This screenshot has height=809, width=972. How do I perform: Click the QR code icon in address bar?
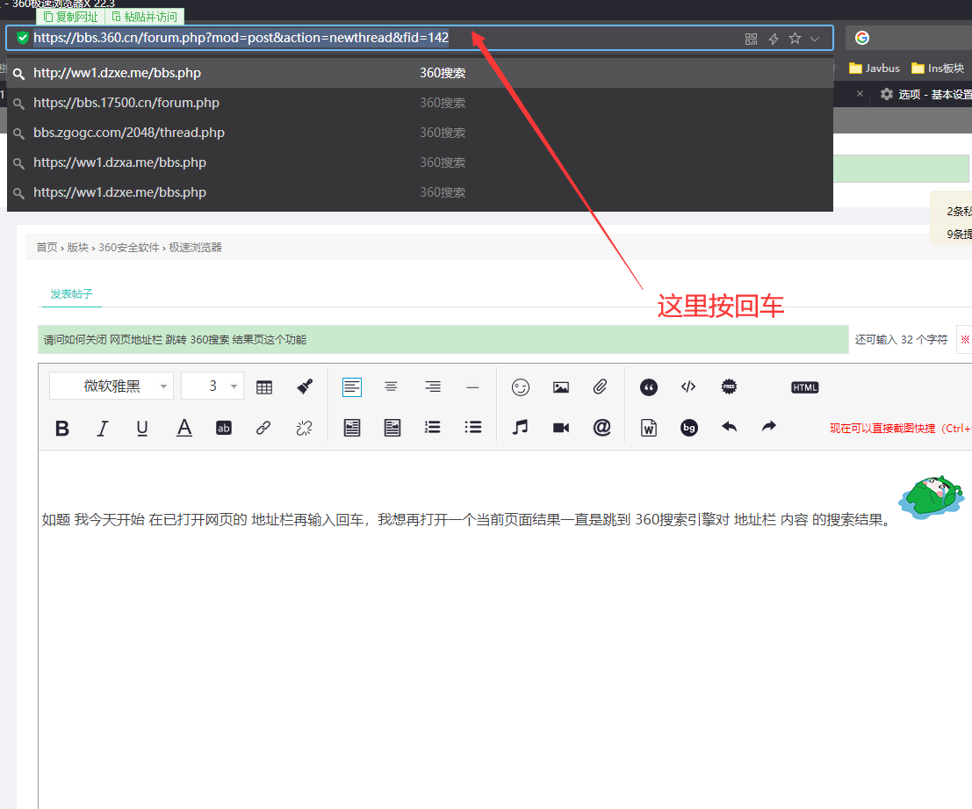751,39
